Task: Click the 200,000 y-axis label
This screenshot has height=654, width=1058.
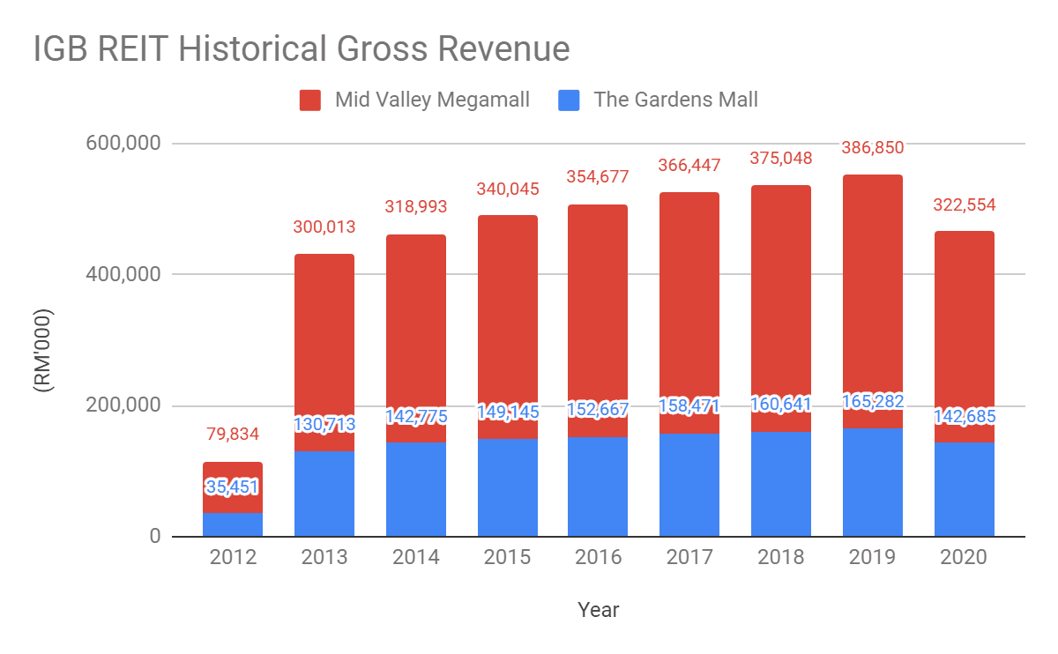Action: [123, 405]
